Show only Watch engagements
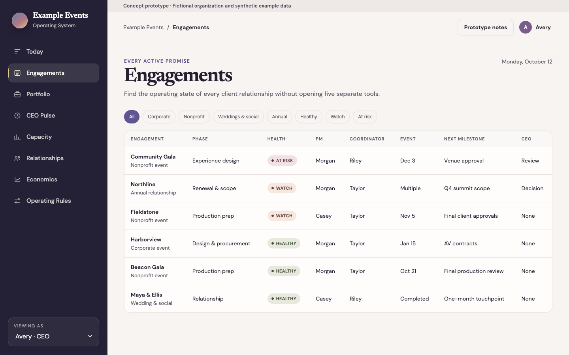The width and height of the screenshot is (569, 355). (x=337, y=117)
